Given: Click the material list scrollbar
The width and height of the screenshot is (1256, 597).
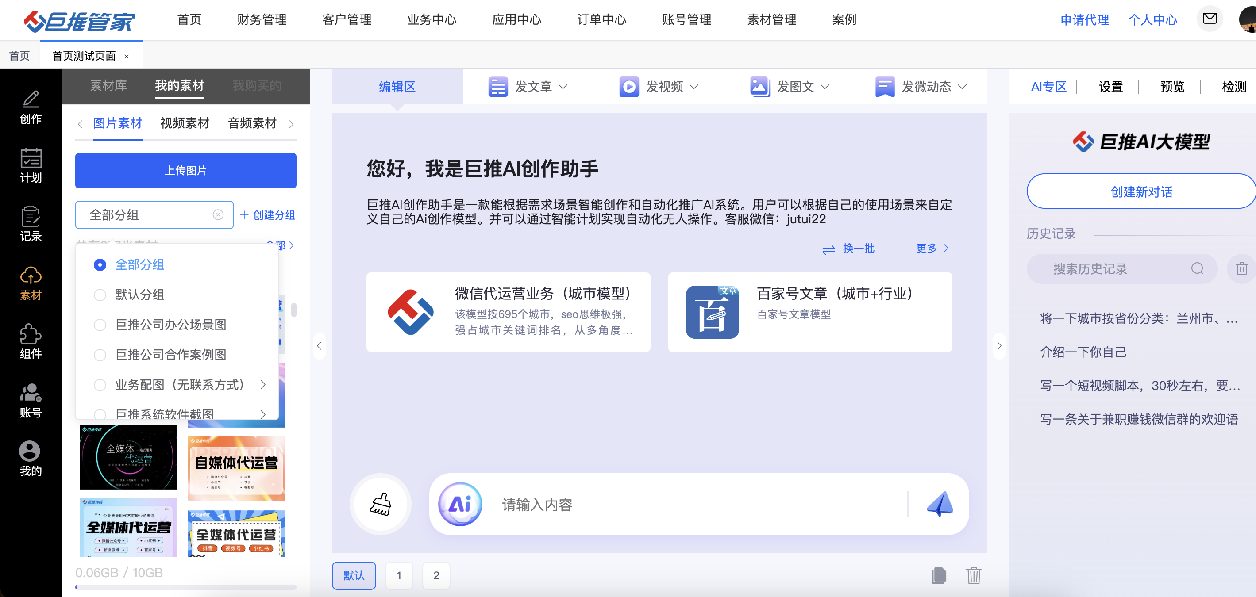Looking at the screenshot, I should 293,310.
